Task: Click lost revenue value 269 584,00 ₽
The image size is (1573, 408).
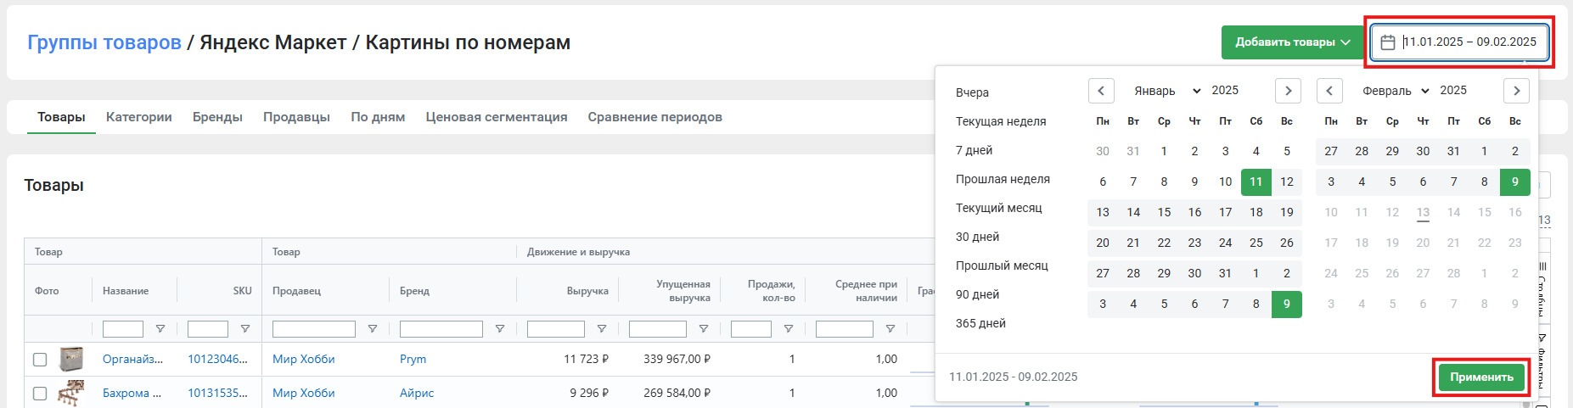Action: pyautogui.click(x=677, y=394)
